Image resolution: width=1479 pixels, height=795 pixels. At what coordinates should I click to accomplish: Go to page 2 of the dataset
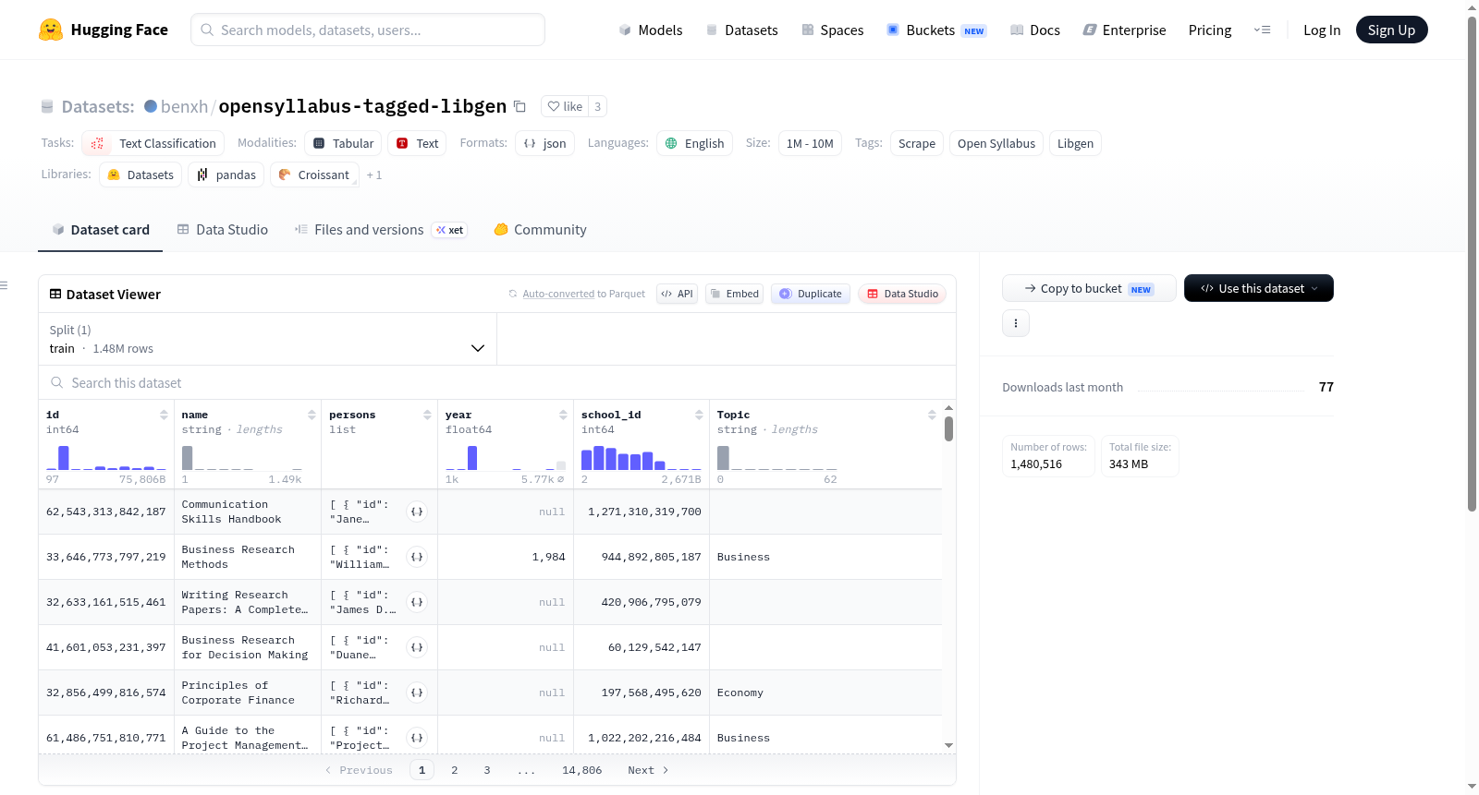coord(455,770)
